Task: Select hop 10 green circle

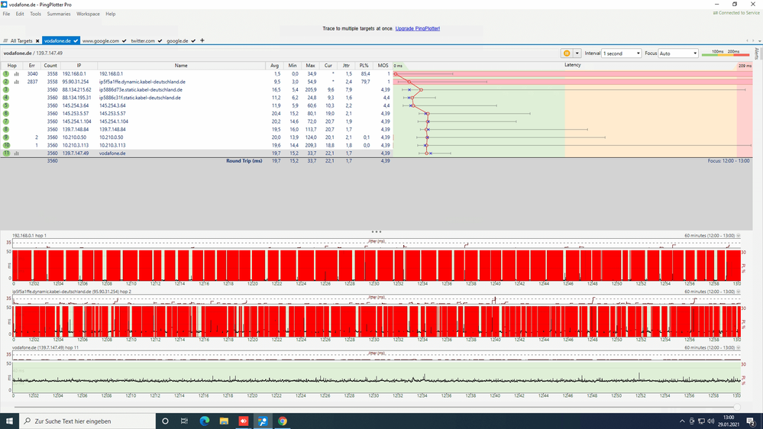Action: (6, 145)
